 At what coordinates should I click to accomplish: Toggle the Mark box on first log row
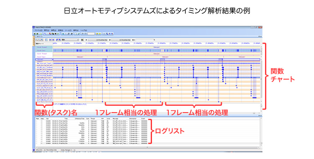tap(37, 121)
